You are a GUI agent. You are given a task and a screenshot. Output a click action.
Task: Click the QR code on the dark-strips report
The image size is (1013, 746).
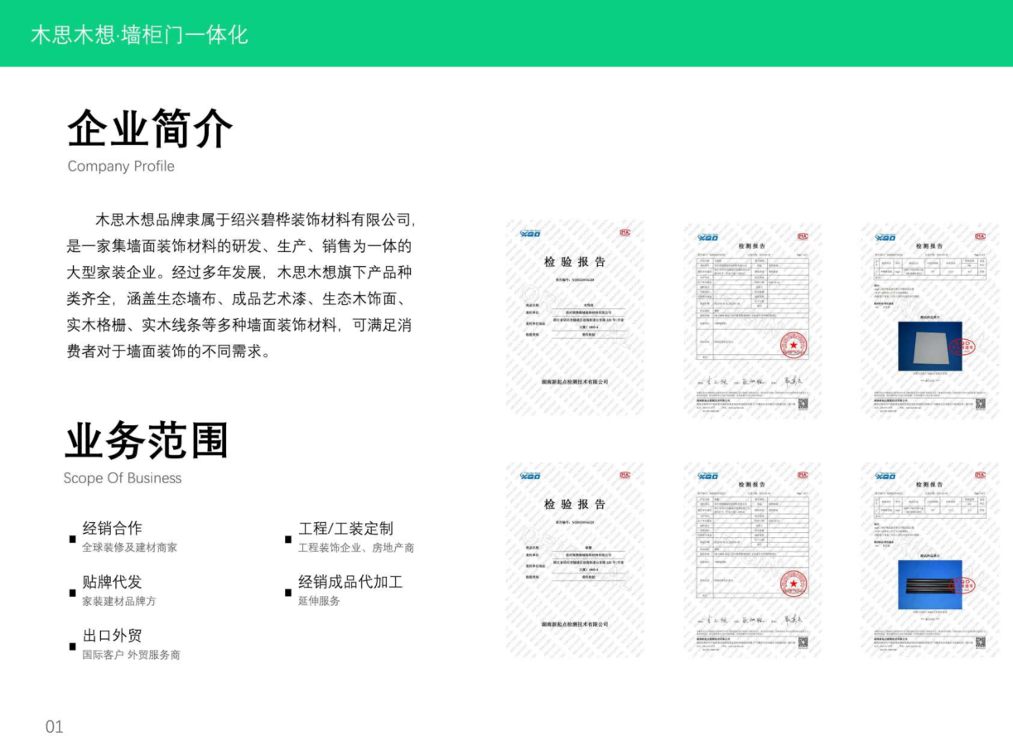pos(980,642)
